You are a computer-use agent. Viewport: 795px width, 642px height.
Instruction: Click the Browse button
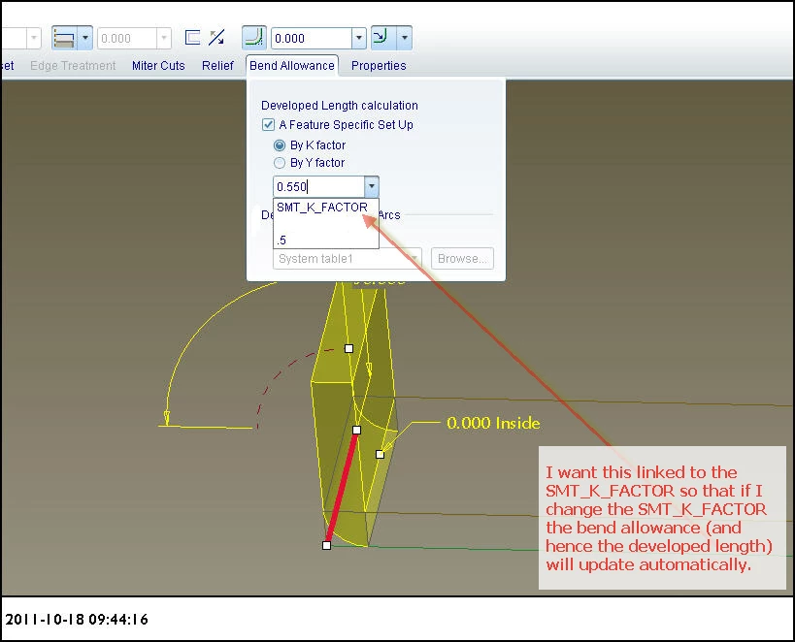(x=462, y=258)
